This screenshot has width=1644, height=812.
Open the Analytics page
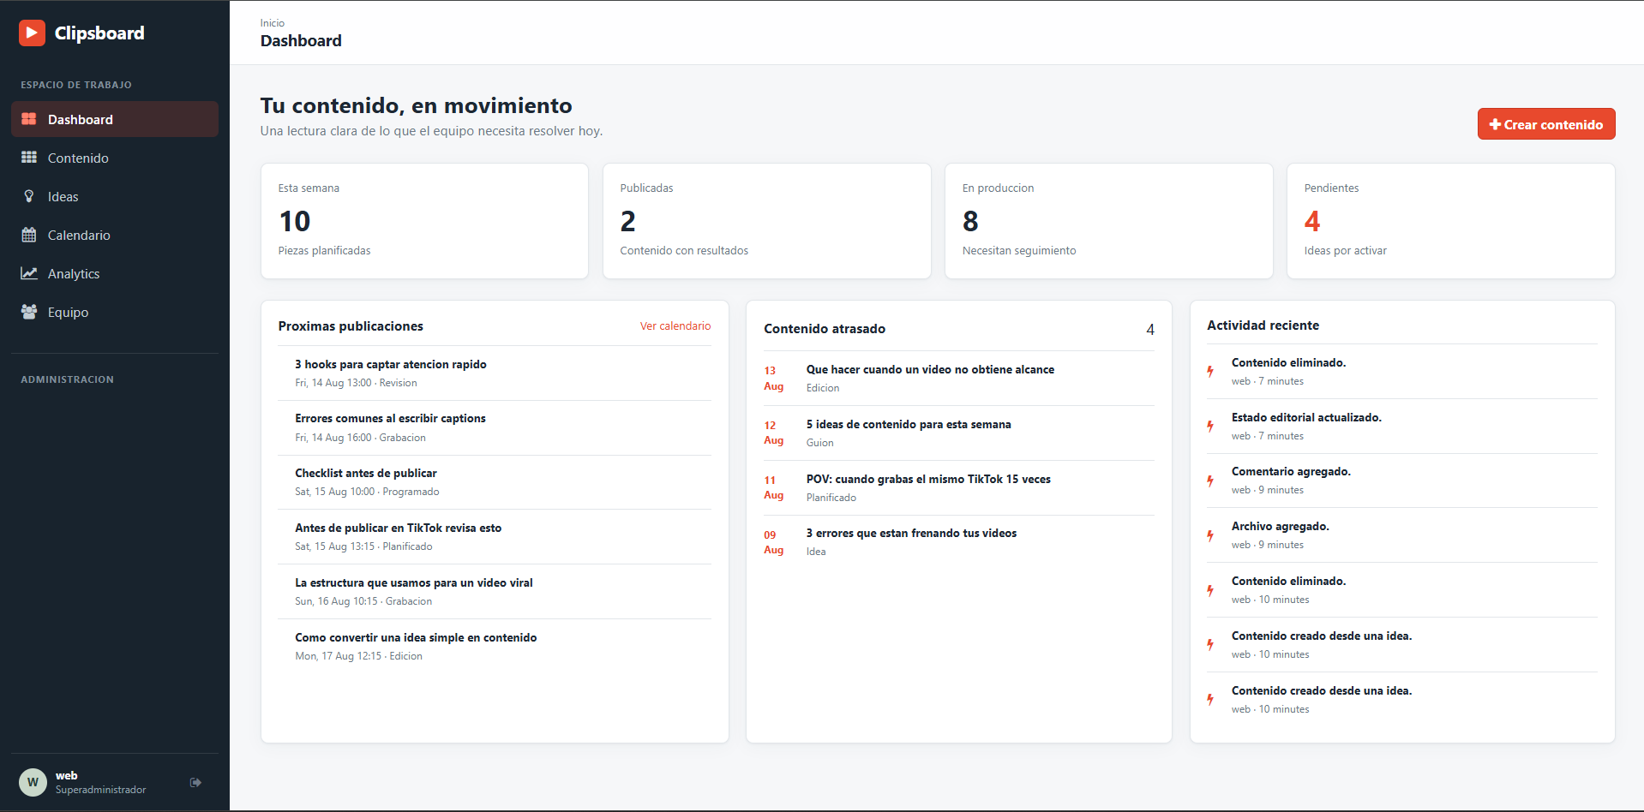[x=115, y=273]
